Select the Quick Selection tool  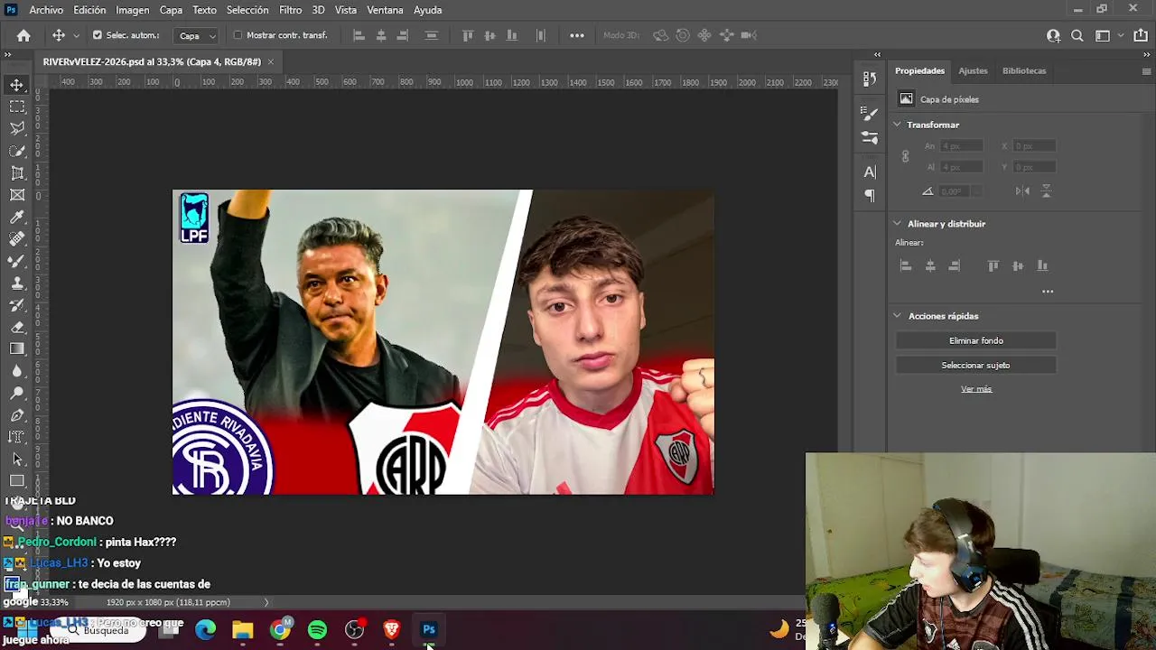(x=17, y=151)
